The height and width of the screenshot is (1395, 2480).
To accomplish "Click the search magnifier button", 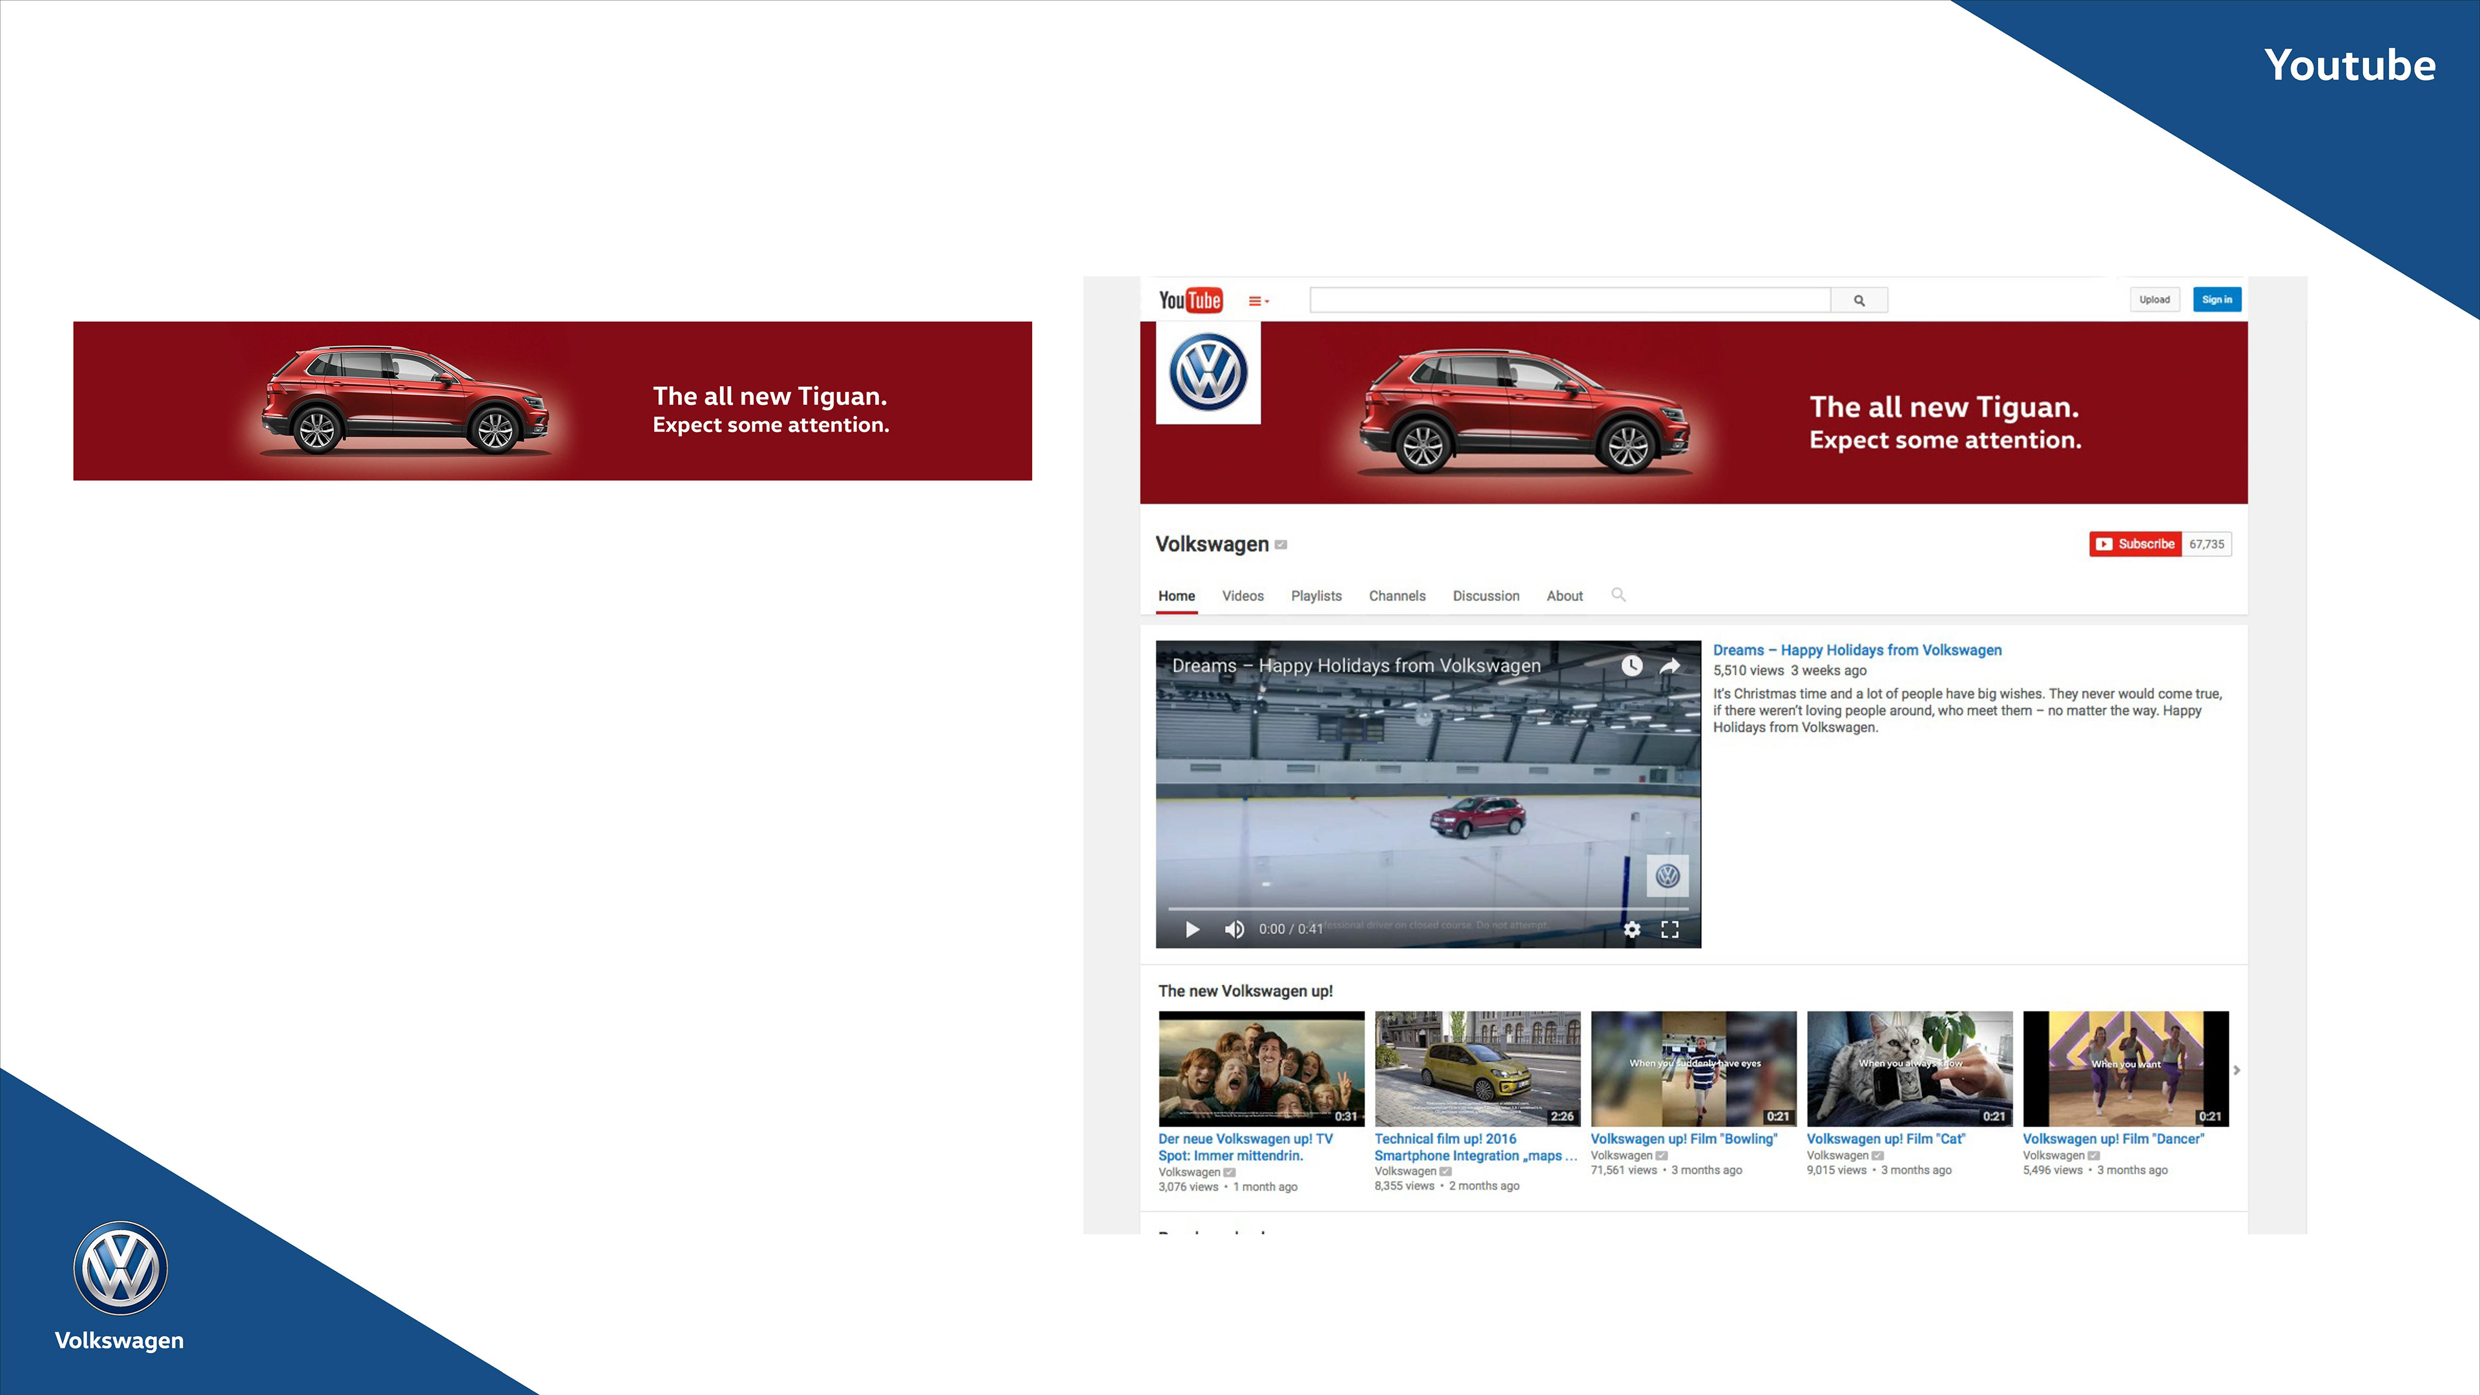I will [x=1859, y=300].
